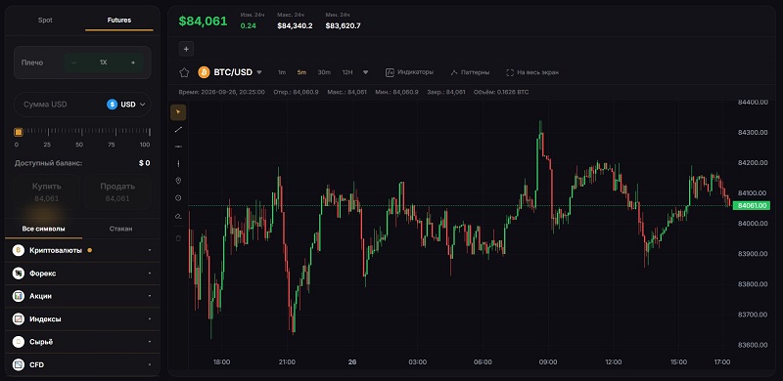783x381 pixels.
Task: Click the 09:00 time axis label
Action: pyautogui.click(x=548, y=361)
